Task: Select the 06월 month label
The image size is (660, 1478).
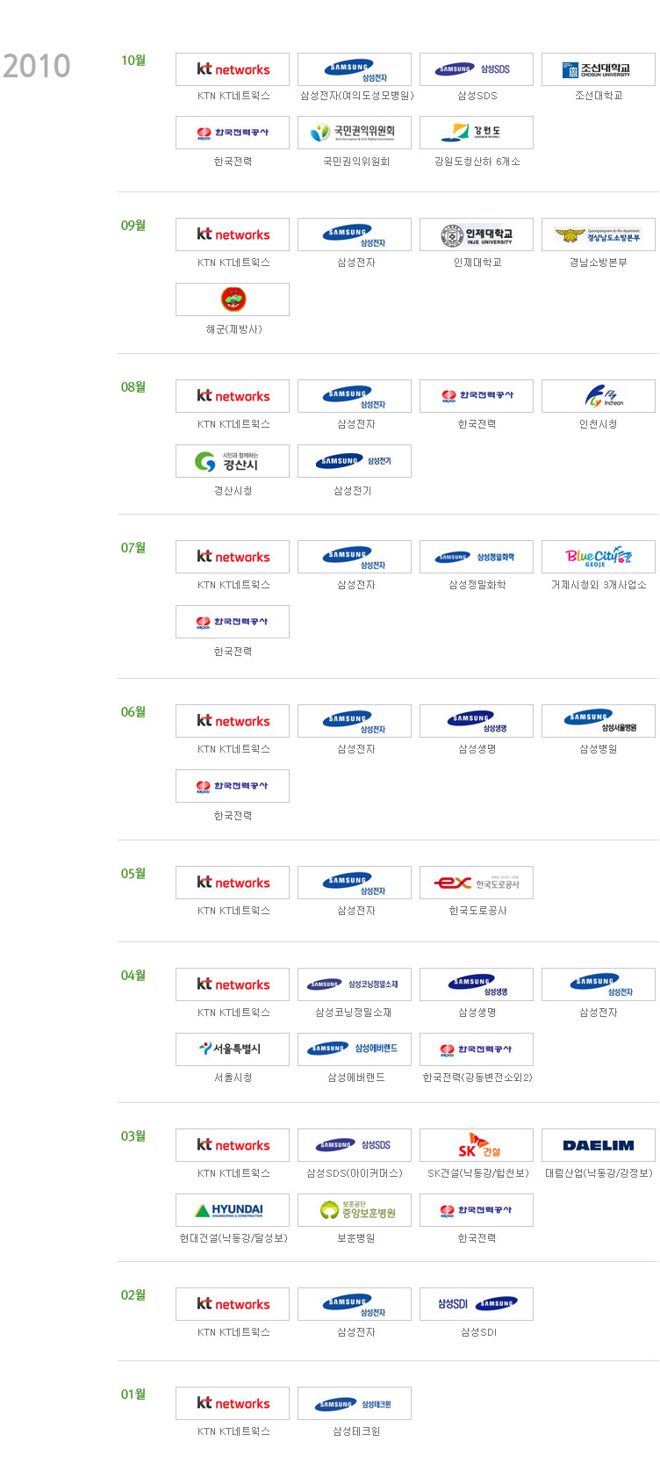Action: tap(133, 712)
